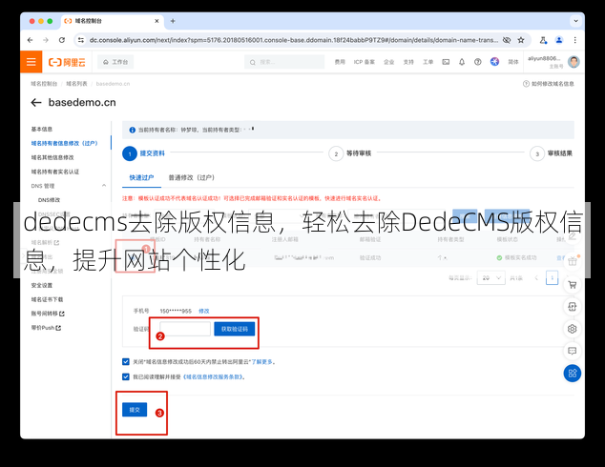Open the 支持 top menu
This screenshot has width=605, height=467.
pyautogui.click(x=408, y=62)
